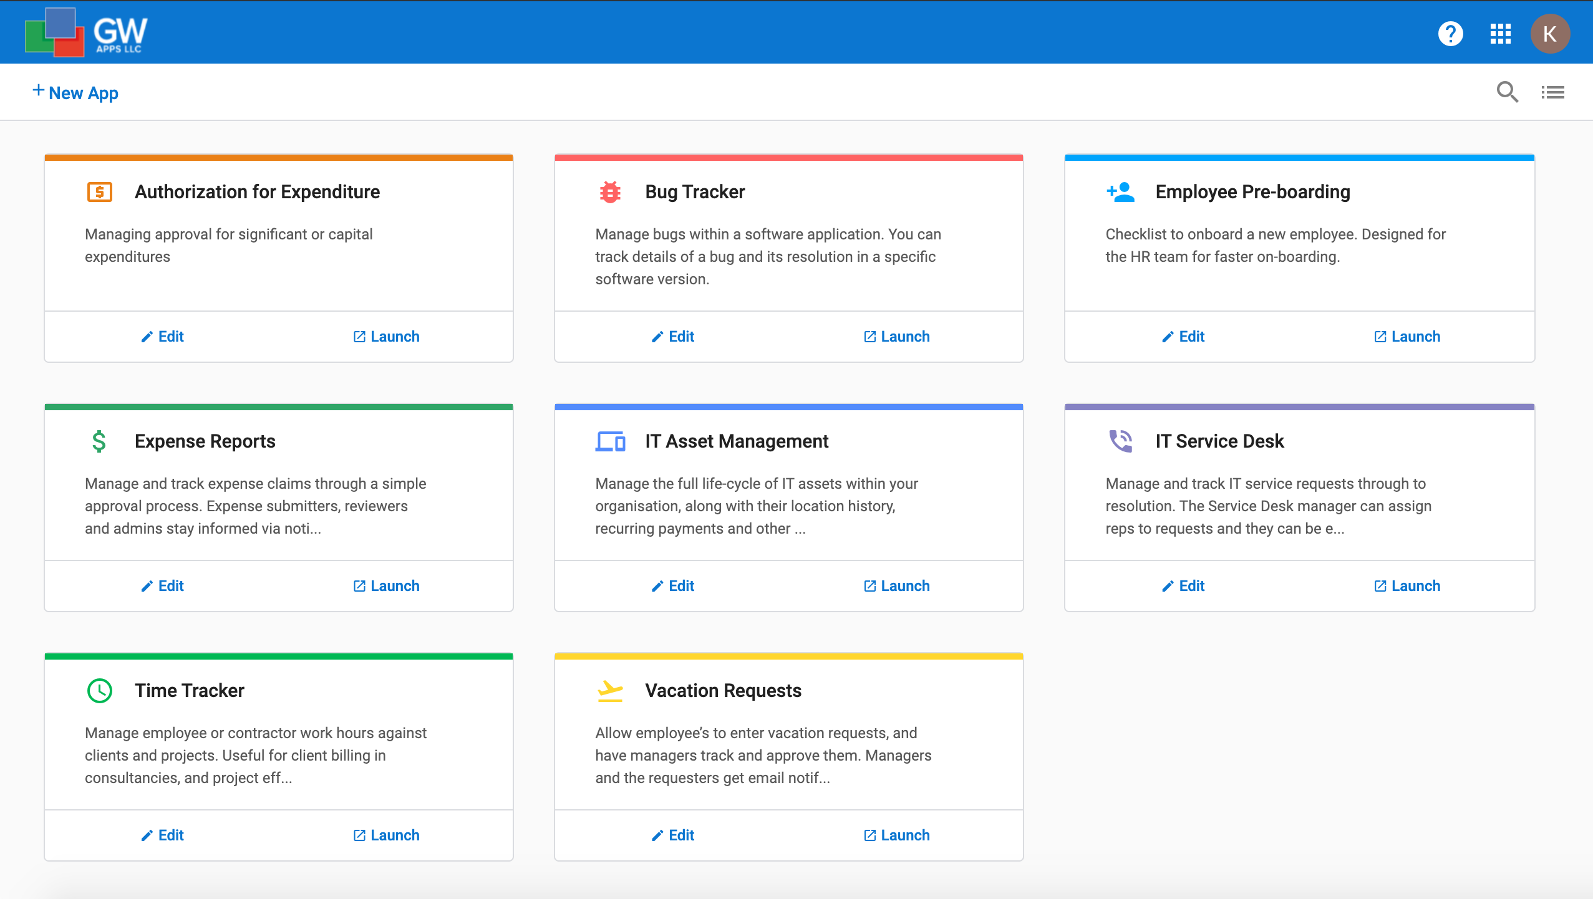Open the Vacation Requests card title

pos(723,691)
